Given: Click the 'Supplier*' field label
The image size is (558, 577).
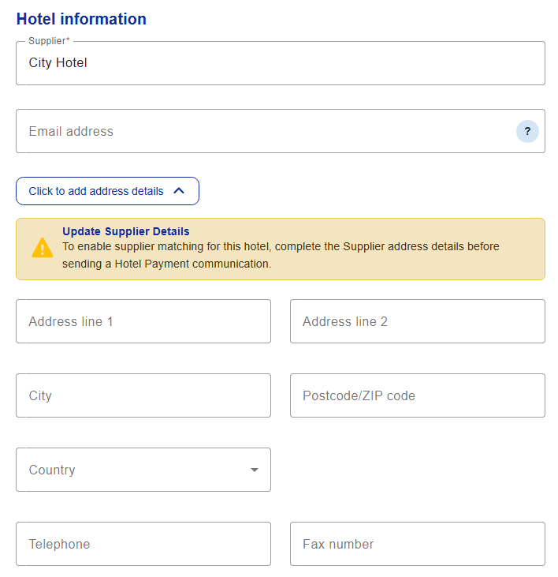Looking at the screenshot, I should (49, 41).
